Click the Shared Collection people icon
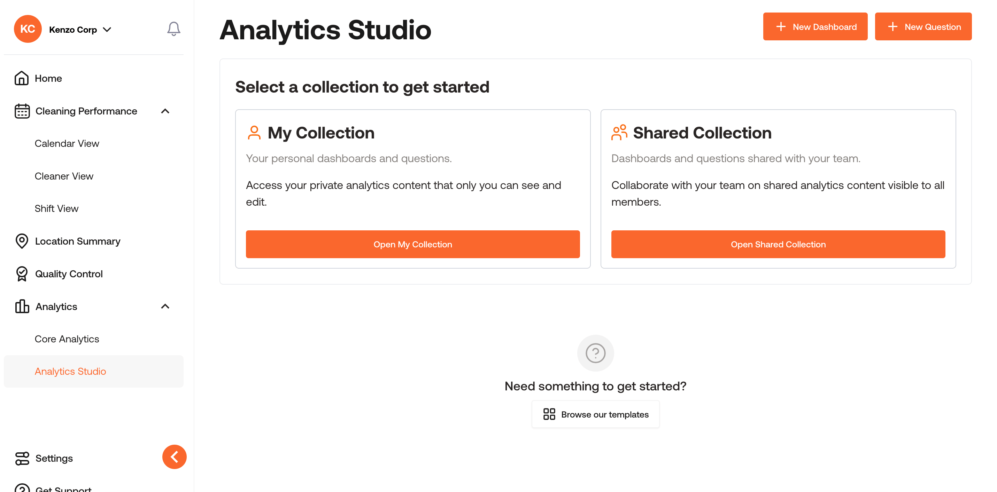The width and height of the screenshot is (997, 492). pos(619,133)
